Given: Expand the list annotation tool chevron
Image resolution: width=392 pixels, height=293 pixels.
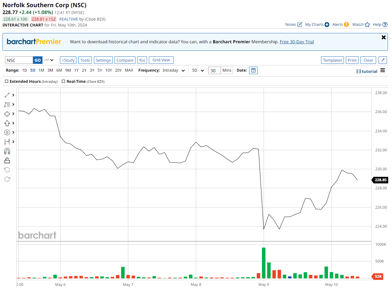Looking at the screenshot, I should click(13, 104).
